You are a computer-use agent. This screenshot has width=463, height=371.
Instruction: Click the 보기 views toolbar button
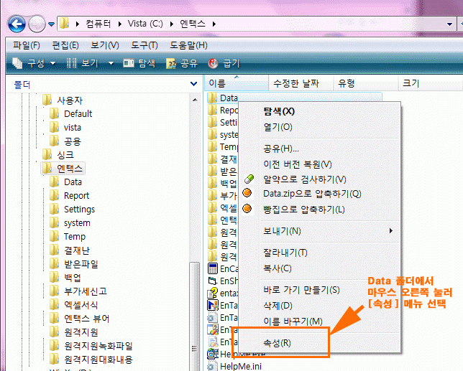click(83, 63)
